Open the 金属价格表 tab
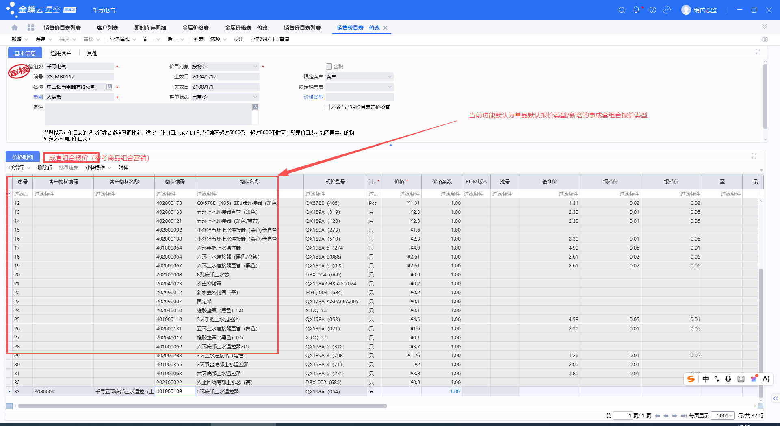Viewport: 780px width, 426px height. click(x=195, y=28)
